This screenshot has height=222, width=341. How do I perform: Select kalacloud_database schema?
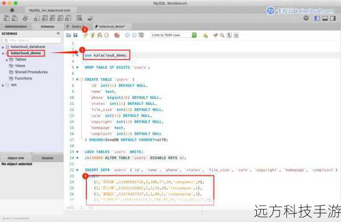coord(28,47)
